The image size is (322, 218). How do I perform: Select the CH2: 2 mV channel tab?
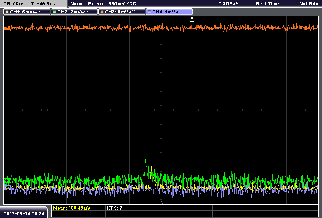[74, 12]
